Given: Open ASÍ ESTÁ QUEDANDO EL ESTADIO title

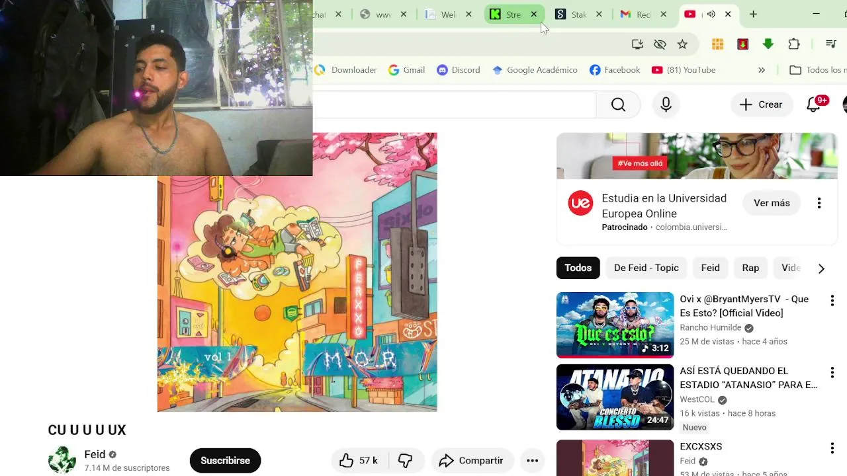Looking at the screenshot, I should click(748, 378).
